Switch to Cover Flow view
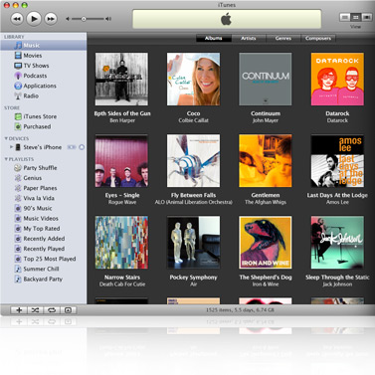Viewport: 375px width, 375px height. pos(367,17)
